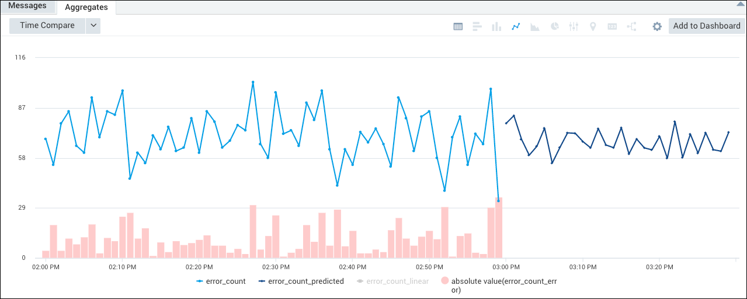This screenshot has width=747, height=299.
Task: Collapse the results panel with top-right triangle
Action: [x=739, y=4]
